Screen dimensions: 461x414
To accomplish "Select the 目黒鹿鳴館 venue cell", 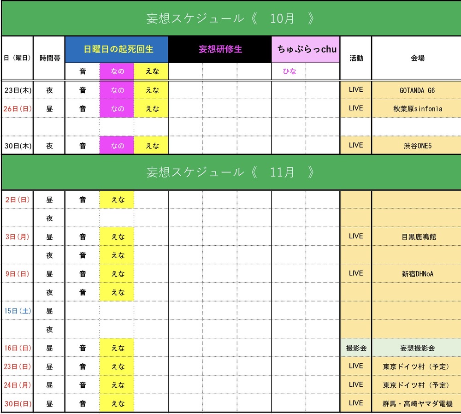I will click(417, 237).
